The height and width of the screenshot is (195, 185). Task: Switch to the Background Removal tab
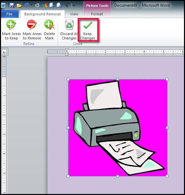click(x=42, y=14)
